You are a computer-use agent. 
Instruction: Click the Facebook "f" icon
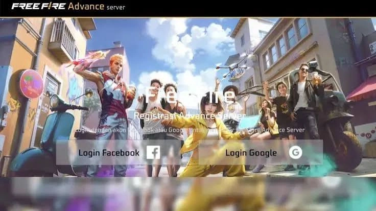(153, 152)
